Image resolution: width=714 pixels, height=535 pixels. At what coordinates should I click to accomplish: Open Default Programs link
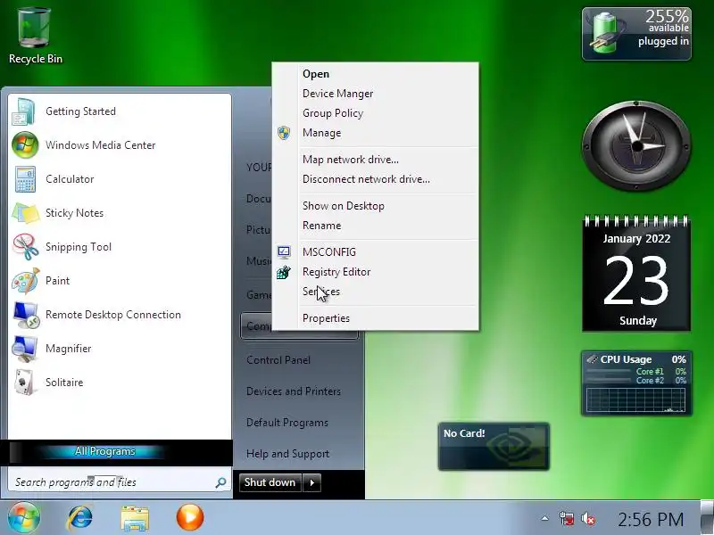coord(287,423)
